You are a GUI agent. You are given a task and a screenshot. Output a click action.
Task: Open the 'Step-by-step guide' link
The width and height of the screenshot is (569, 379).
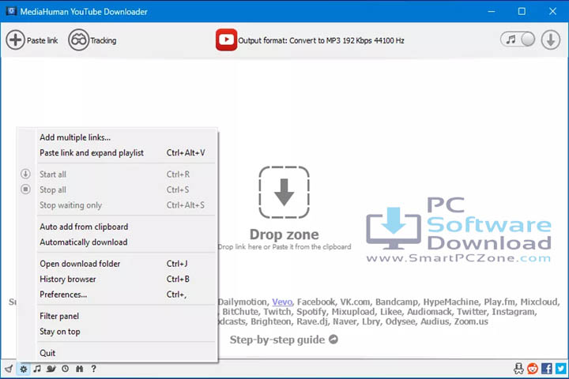pyautogui.click(x=277, y=340)
